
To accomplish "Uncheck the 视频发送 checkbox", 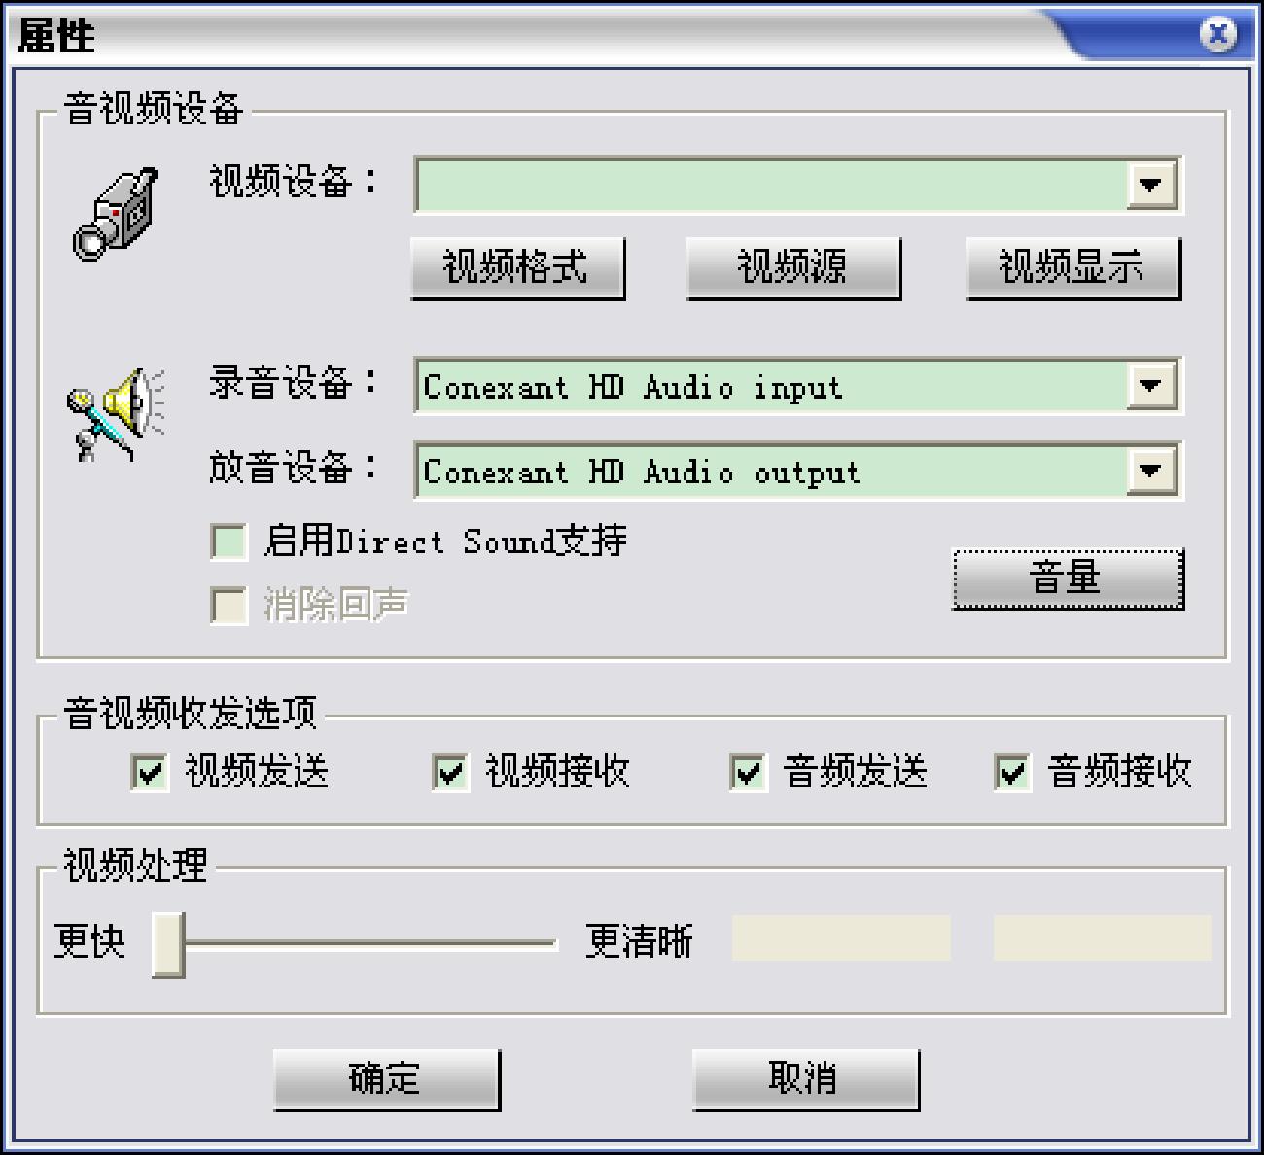I will [x=149, y=772].
